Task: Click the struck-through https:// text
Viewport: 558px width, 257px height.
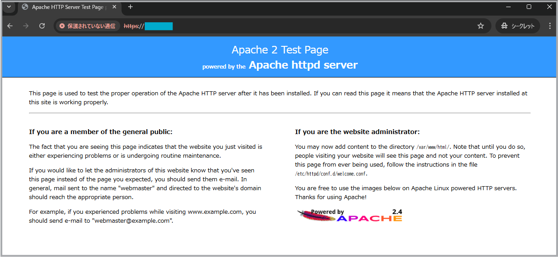Action: coord(132,26)
